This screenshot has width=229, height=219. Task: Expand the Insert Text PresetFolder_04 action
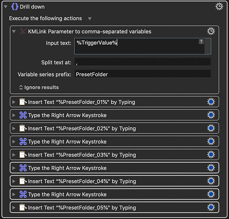click(x=14, y=181)
